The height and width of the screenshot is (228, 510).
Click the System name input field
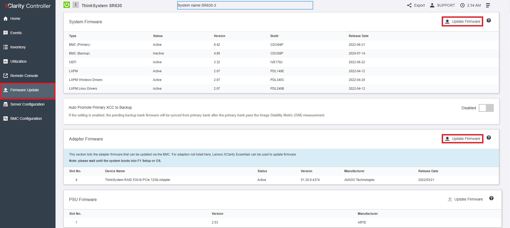pos(245,5)
